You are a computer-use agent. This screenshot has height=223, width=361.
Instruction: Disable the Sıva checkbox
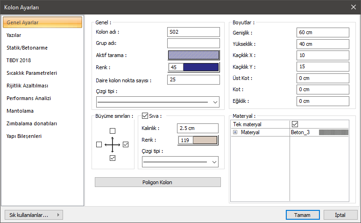[145, 115]
